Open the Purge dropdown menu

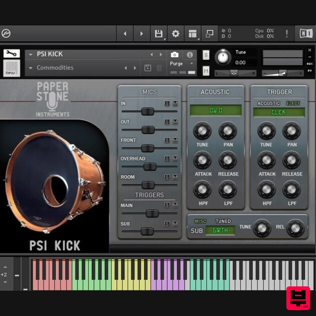click(x=181, y=64)
